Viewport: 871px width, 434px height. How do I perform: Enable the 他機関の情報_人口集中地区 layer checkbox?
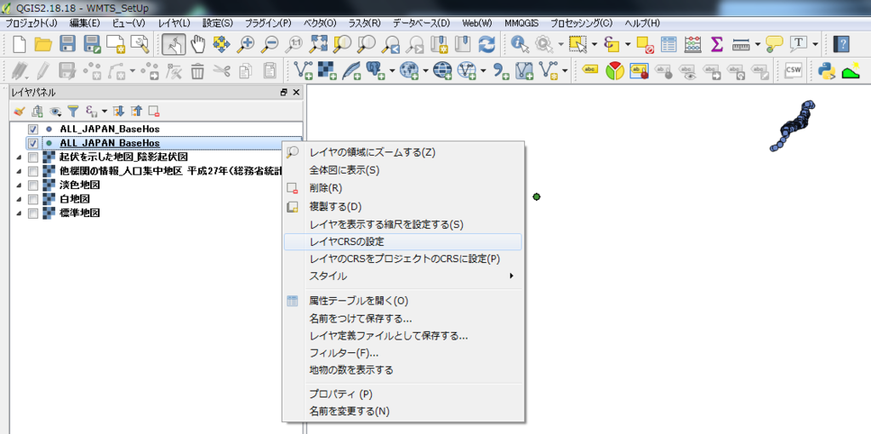tap(33, 171)
